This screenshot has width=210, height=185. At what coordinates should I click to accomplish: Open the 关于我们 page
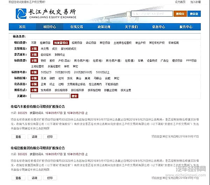coord(131,27)
